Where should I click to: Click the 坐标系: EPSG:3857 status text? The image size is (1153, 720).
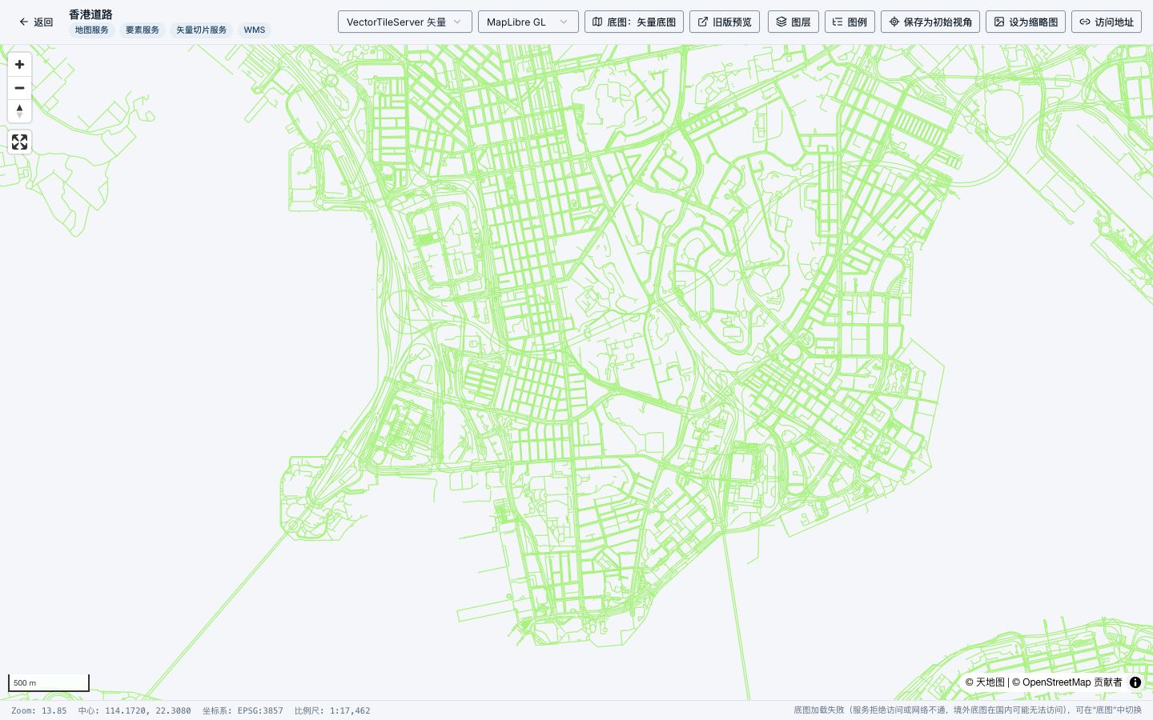click(243, 710)
